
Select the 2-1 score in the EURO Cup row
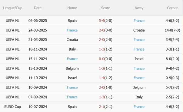(x=101, y=107)
